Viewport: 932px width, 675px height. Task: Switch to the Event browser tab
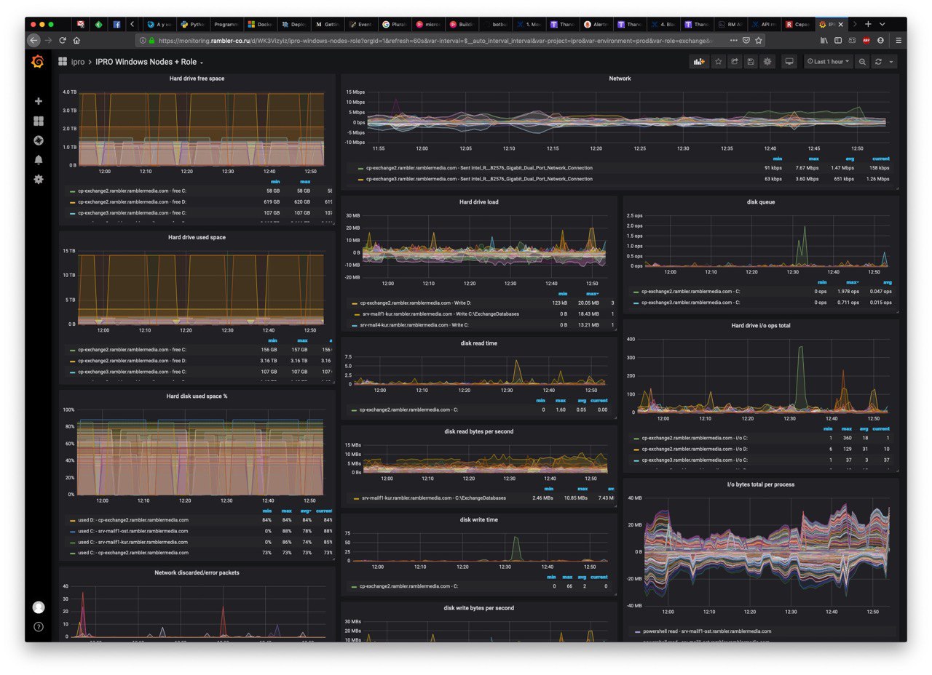point(360,24)
